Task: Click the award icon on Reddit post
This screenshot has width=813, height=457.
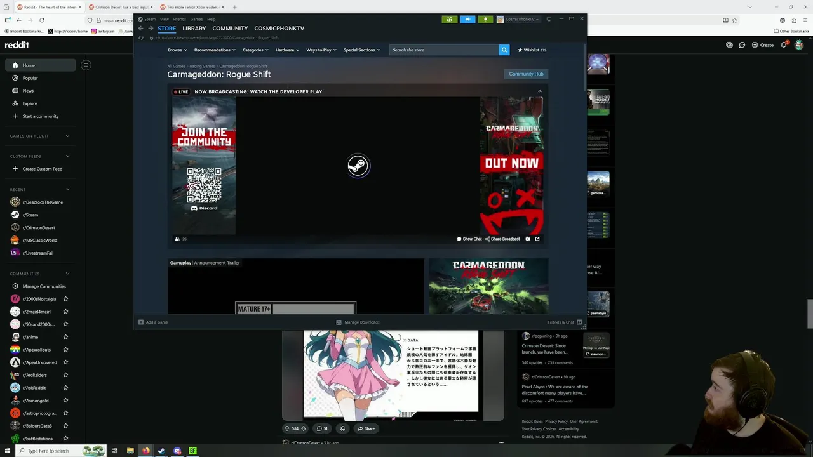Action: [342, 428]
